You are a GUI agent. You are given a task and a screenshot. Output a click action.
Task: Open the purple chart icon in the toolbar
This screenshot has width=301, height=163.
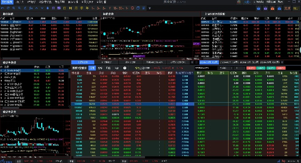point(59,8)
